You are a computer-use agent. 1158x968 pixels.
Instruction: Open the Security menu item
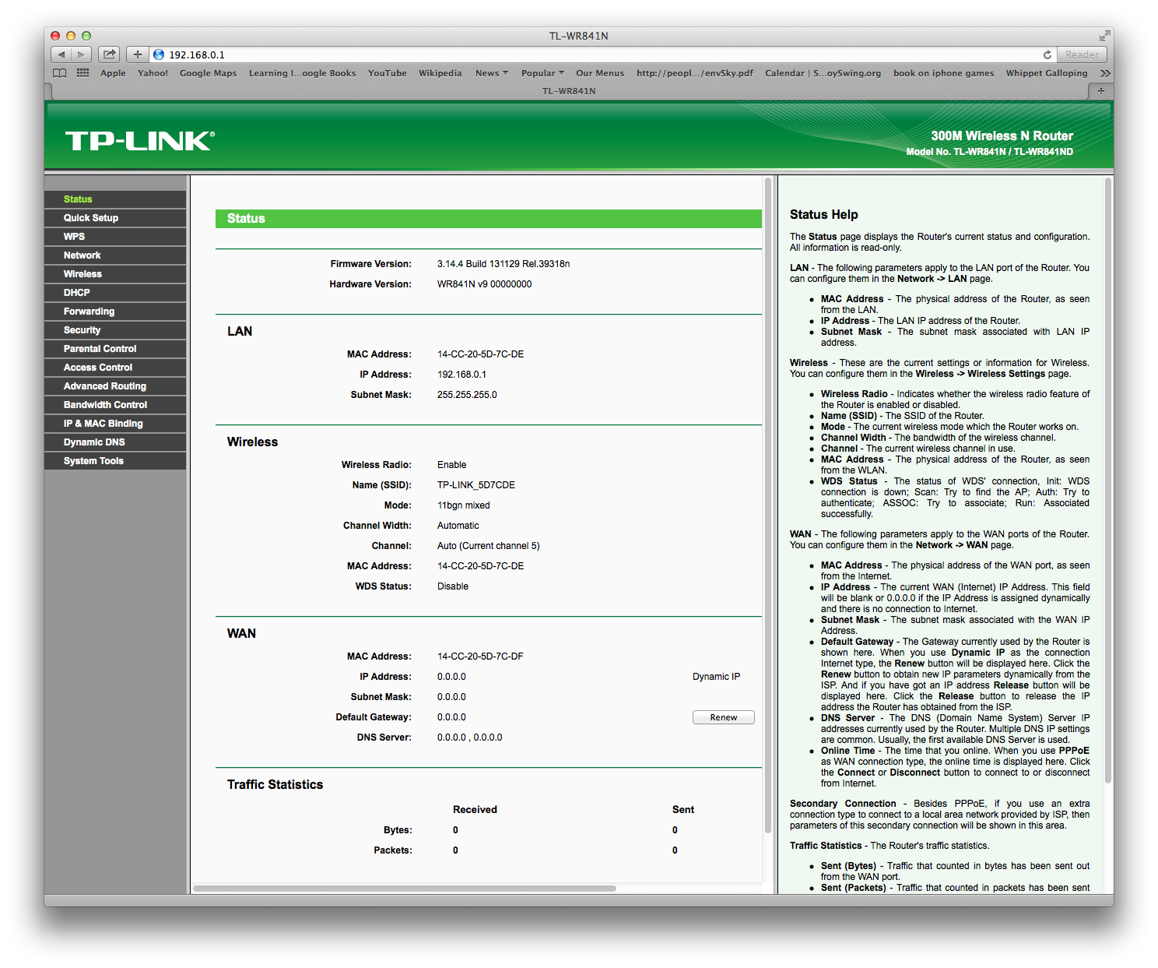[115, 330]
